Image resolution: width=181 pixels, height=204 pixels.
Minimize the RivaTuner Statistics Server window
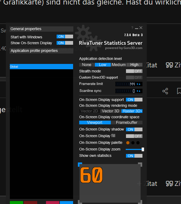pos(136,28)
